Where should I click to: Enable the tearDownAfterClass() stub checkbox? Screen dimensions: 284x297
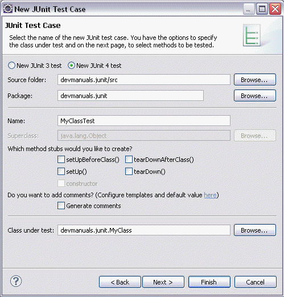pos(129,160)
